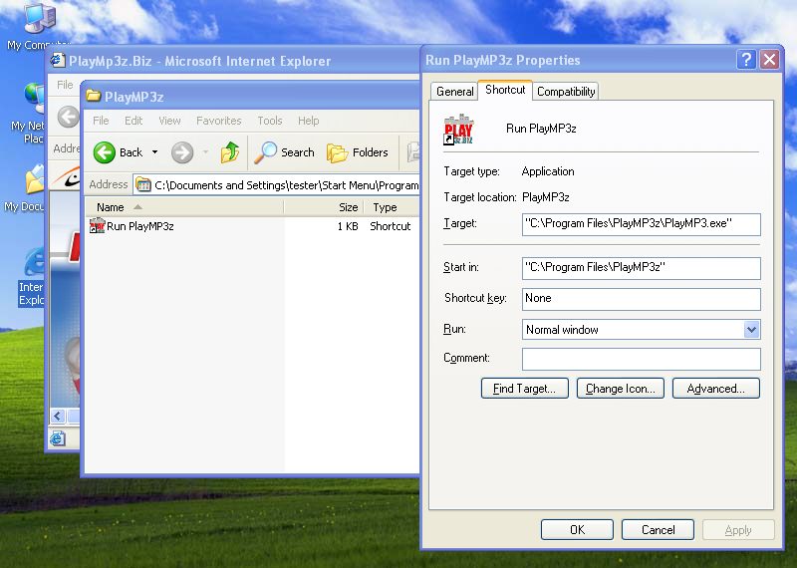Click the Shortcut key field
797x568 pixels.
click(x=641, y=299)
